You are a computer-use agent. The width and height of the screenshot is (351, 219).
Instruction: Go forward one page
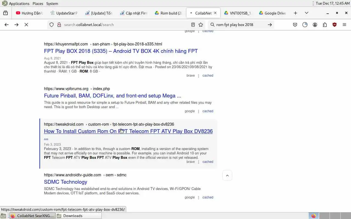pyautogui.click(x=16, y=25)
